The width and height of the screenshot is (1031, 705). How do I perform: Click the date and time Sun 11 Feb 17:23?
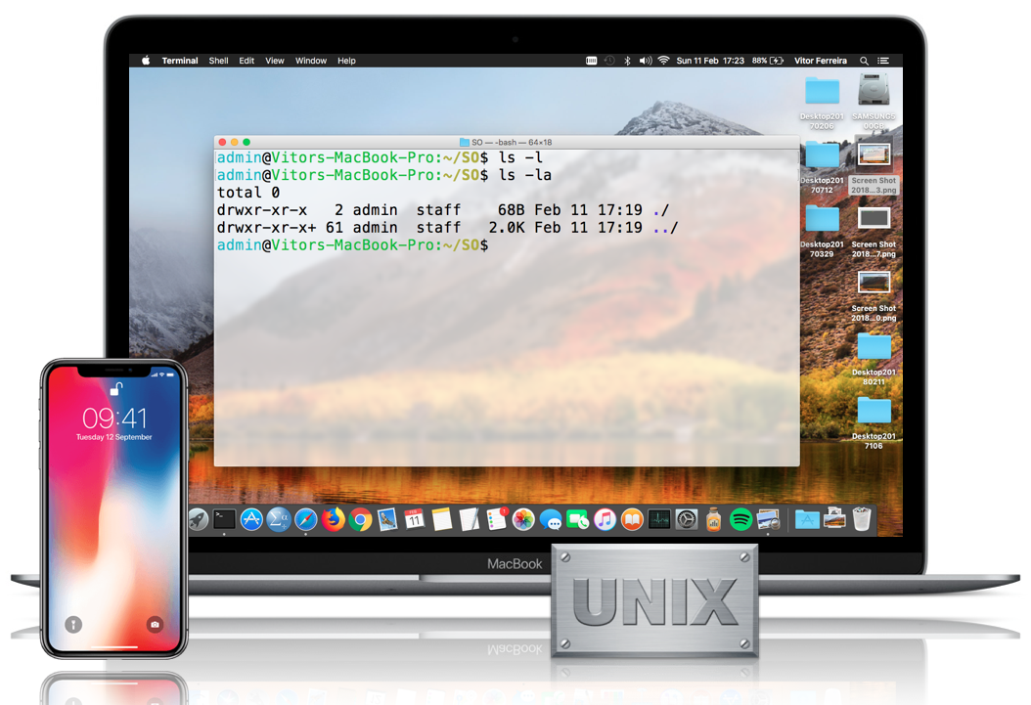pos(710,61)
